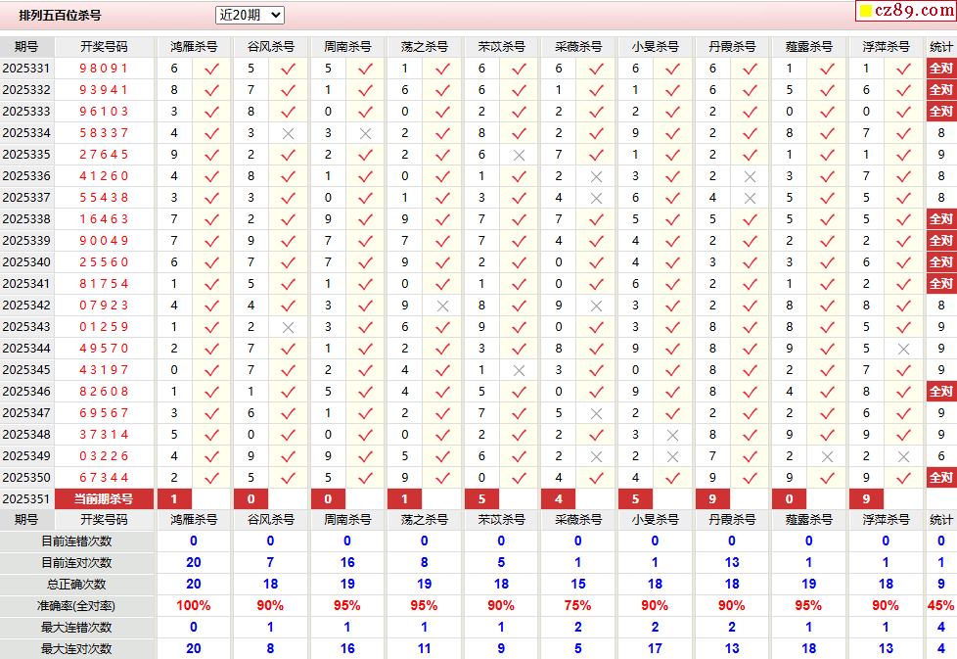Screen dimensions: 957x659
Task: Select winning number 90049 of period 2025339
Action: tap(104, 241)
